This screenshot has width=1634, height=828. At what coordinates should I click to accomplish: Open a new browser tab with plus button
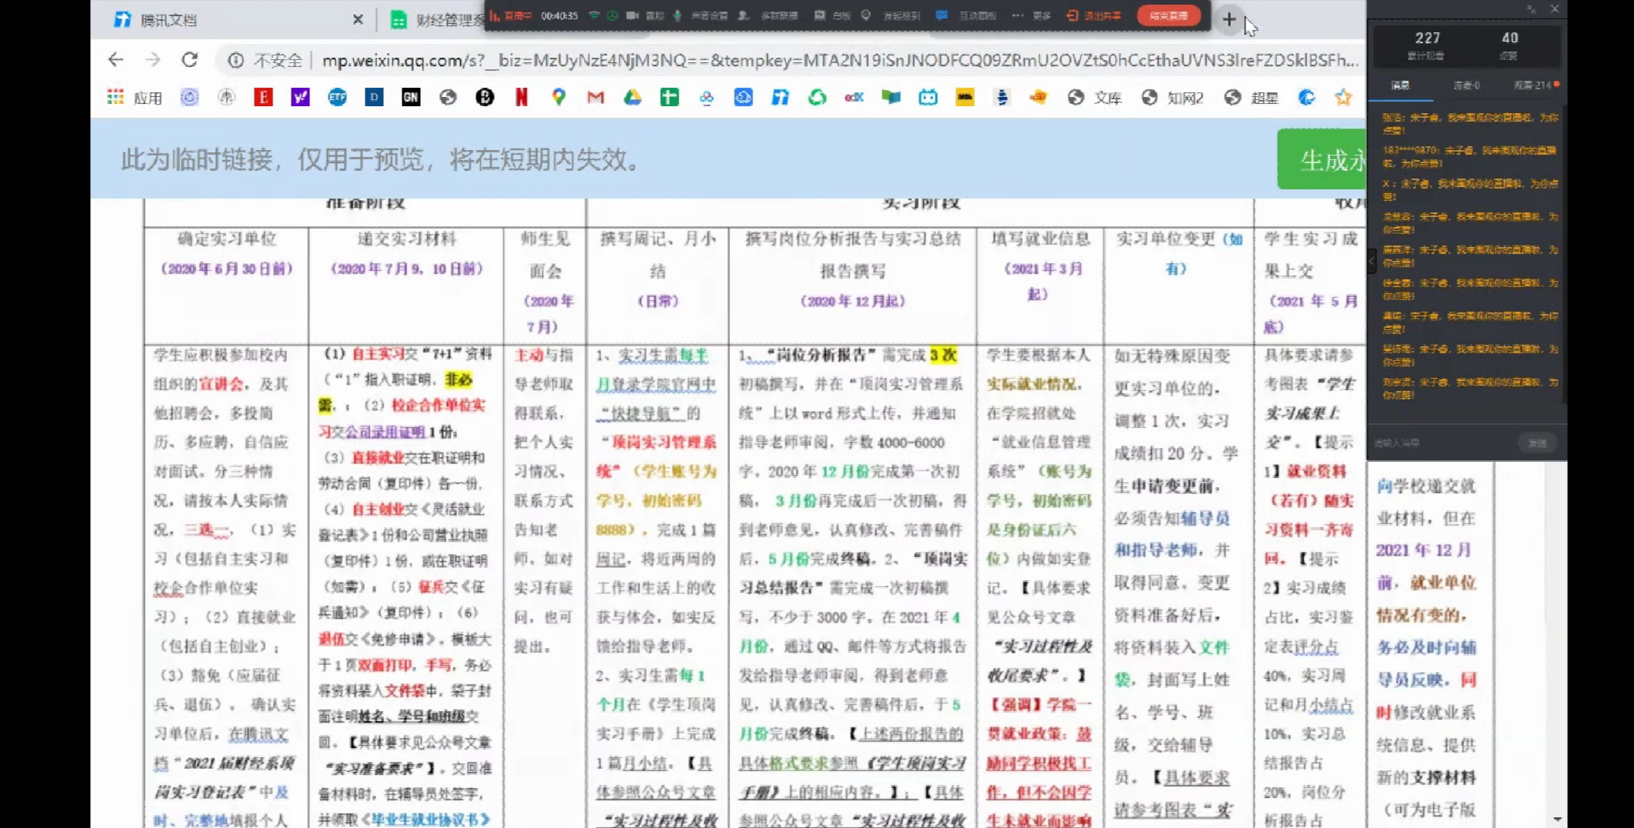tap(1229, 20)
